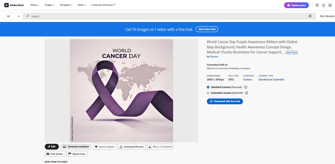Click the Generated with AI text
The width and height of the screenshot is (335, 164).
(217, 65)
